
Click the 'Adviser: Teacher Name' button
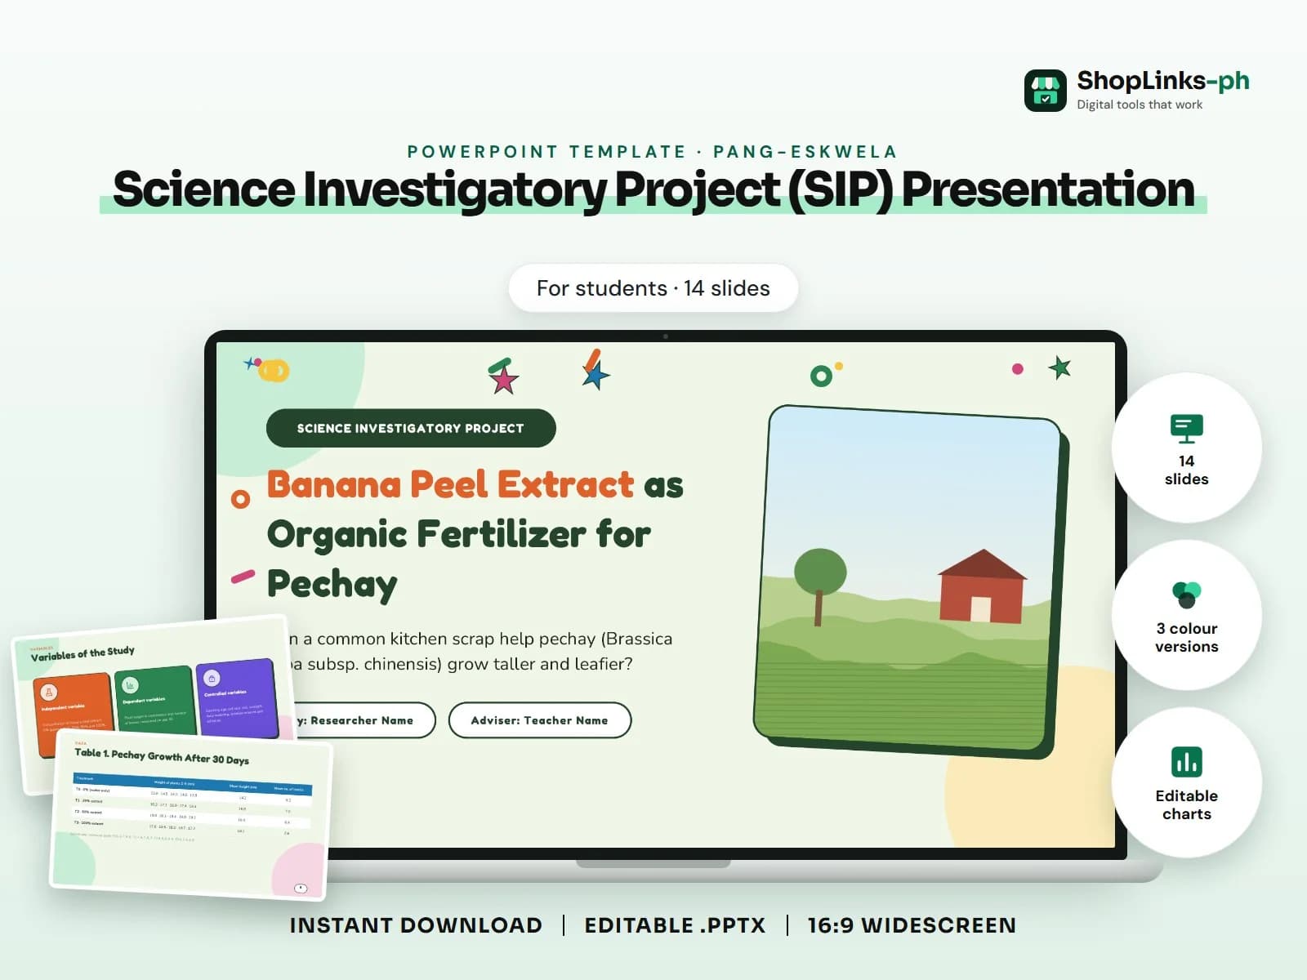tap(540, 720)
